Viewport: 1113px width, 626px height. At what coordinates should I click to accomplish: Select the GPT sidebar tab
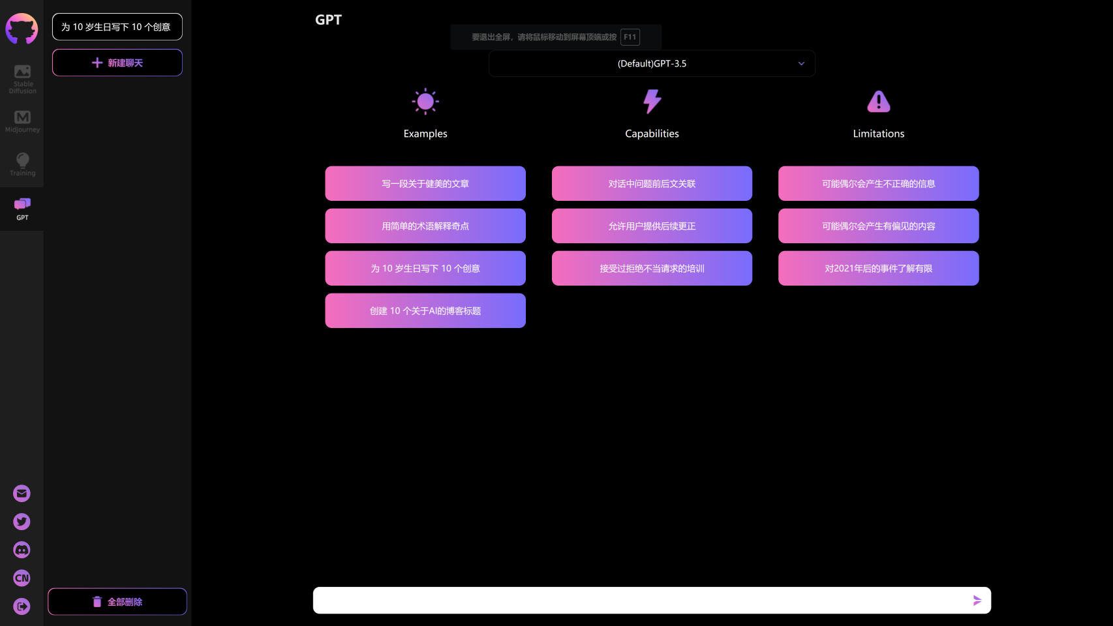point(22,209)
